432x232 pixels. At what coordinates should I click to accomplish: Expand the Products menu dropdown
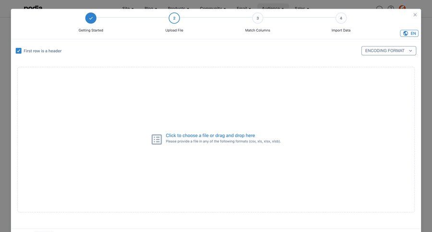178,8
